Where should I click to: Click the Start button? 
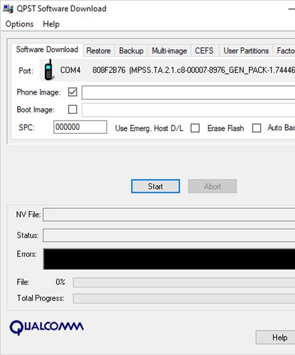click(155, 186)
